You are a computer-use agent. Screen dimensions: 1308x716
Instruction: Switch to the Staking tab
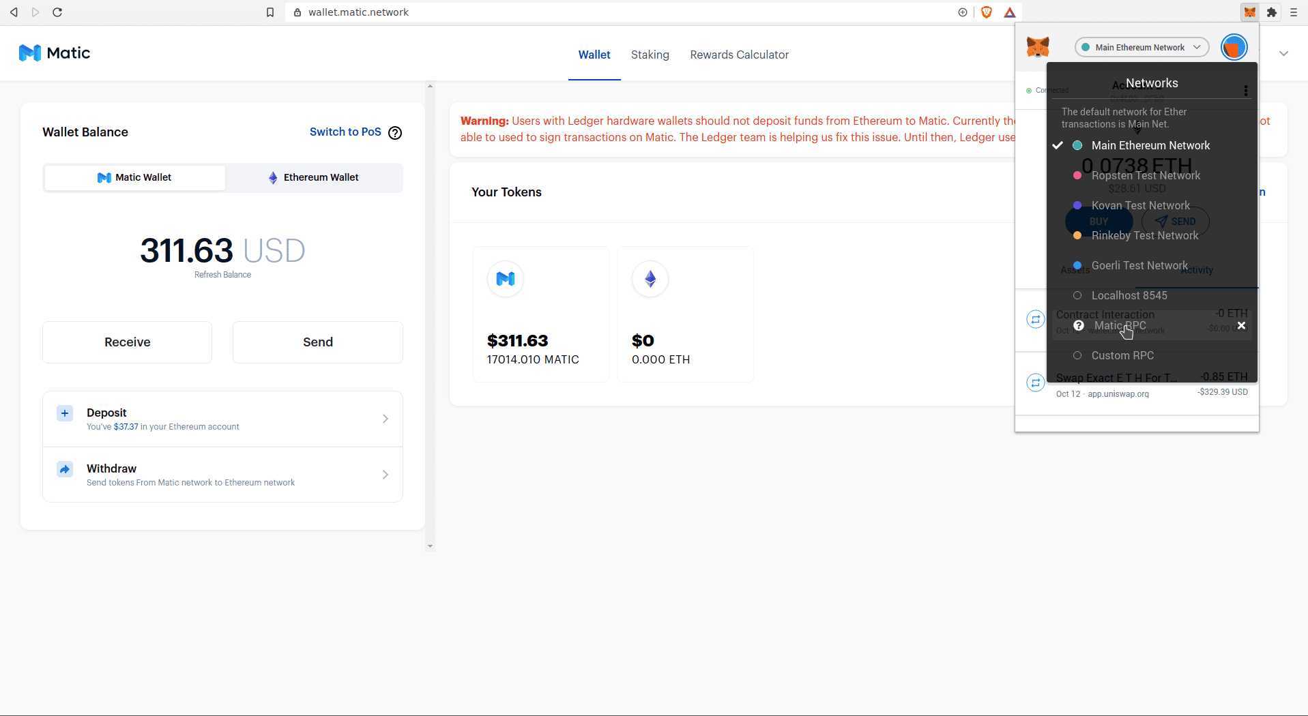point(650,55)
